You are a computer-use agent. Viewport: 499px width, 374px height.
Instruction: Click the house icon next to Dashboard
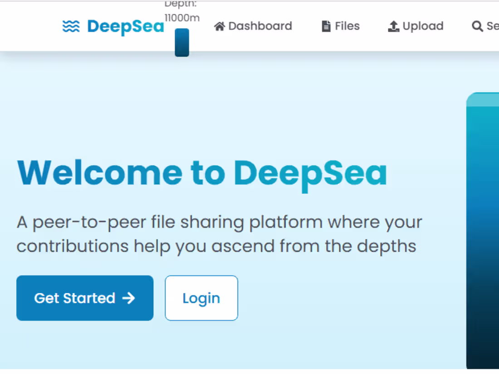pyautogui.click(x=220, y=26)
